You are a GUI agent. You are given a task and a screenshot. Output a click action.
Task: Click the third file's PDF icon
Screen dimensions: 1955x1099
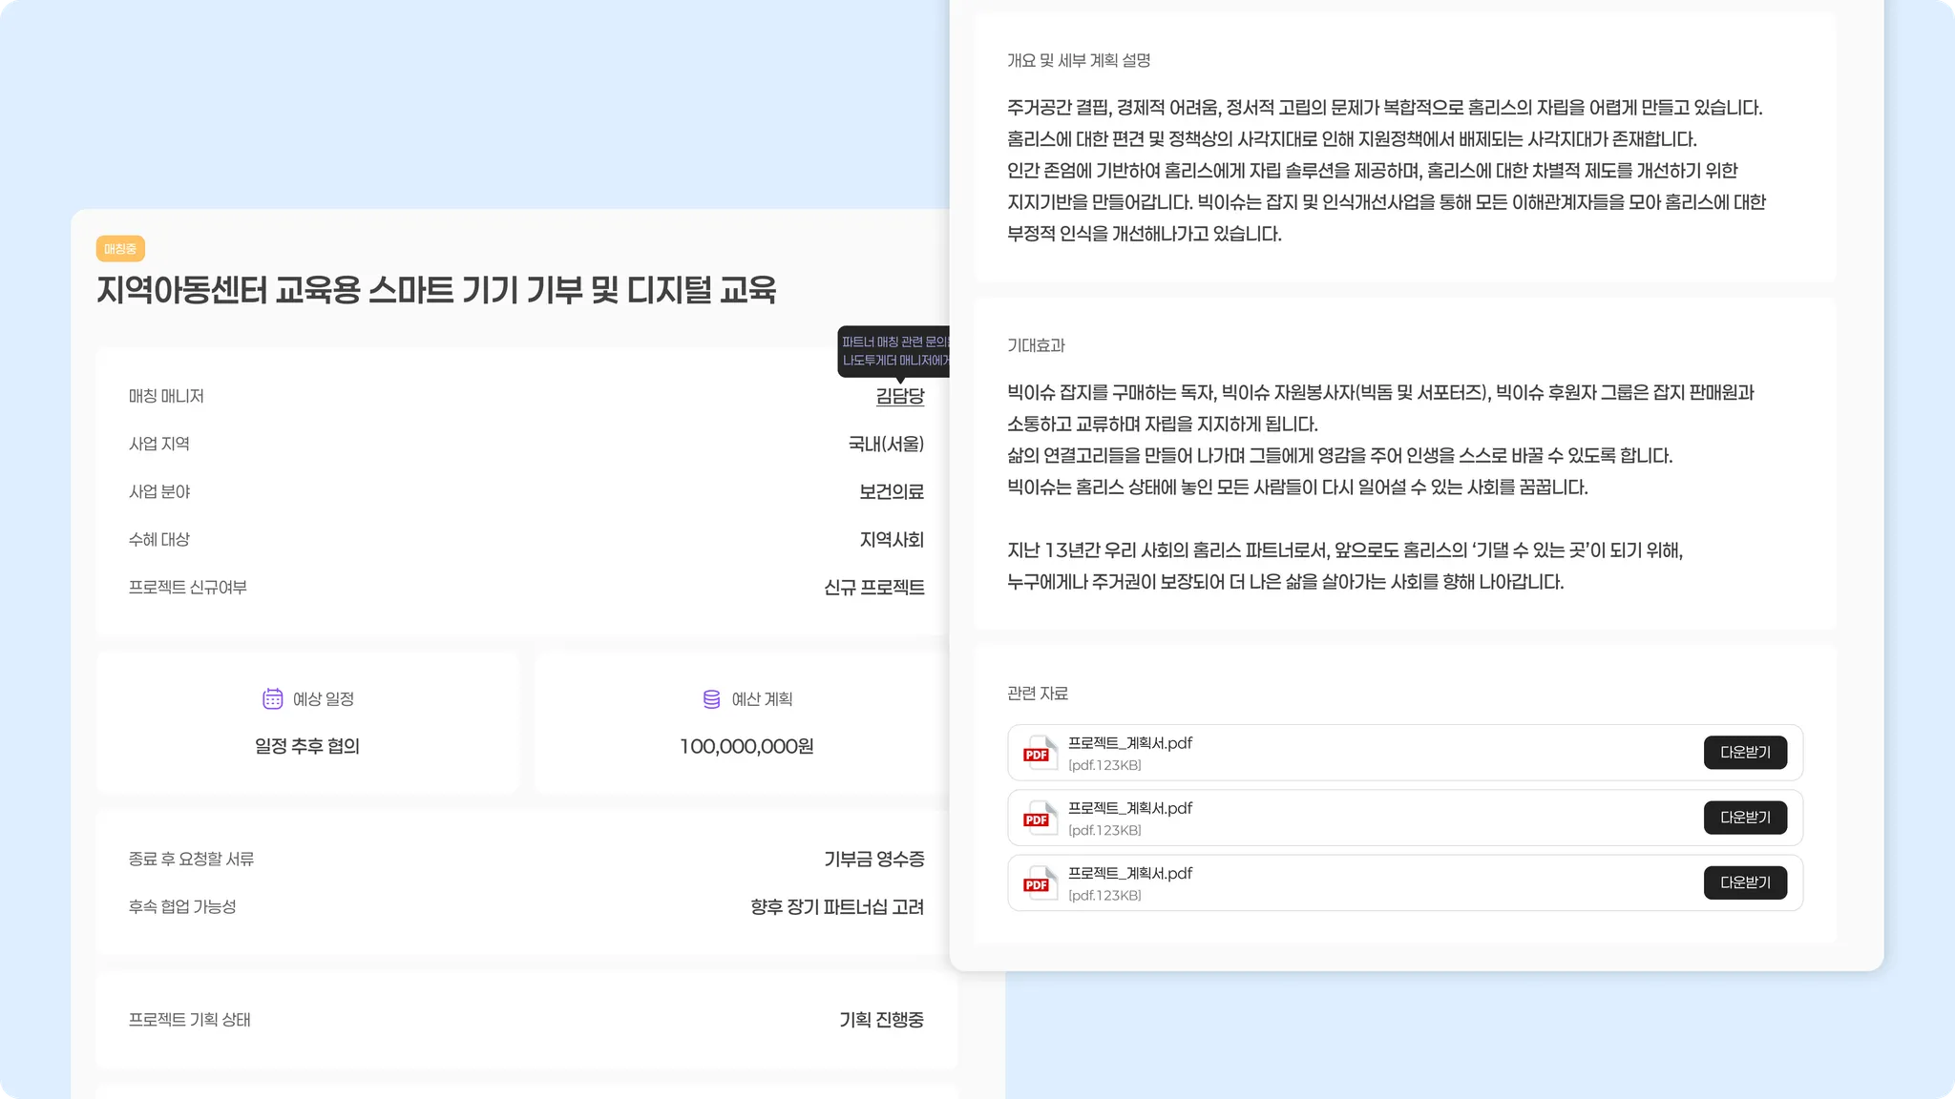click(1039, 882)
